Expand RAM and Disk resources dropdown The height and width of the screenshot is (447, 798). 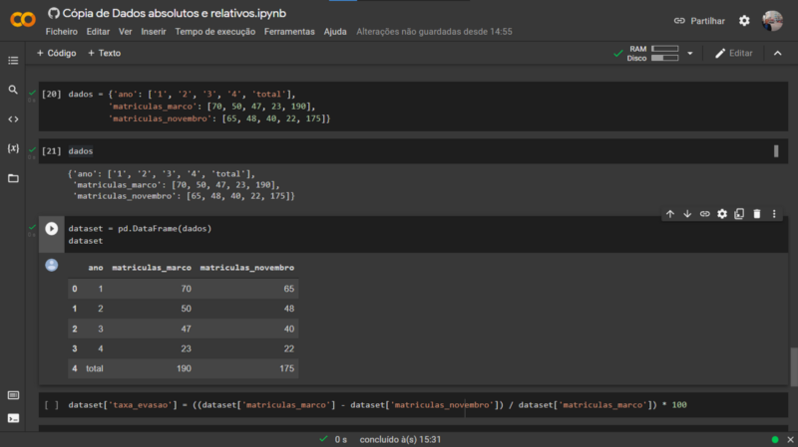[x=690, y=54]
